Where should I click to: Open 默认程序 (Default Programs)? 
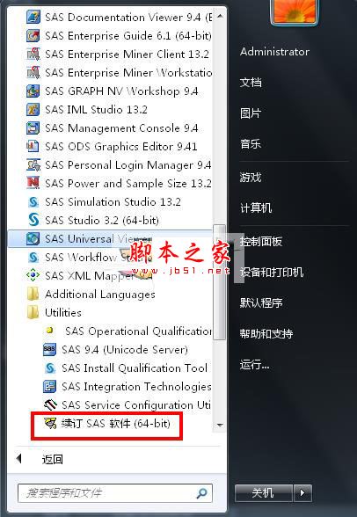261,302
